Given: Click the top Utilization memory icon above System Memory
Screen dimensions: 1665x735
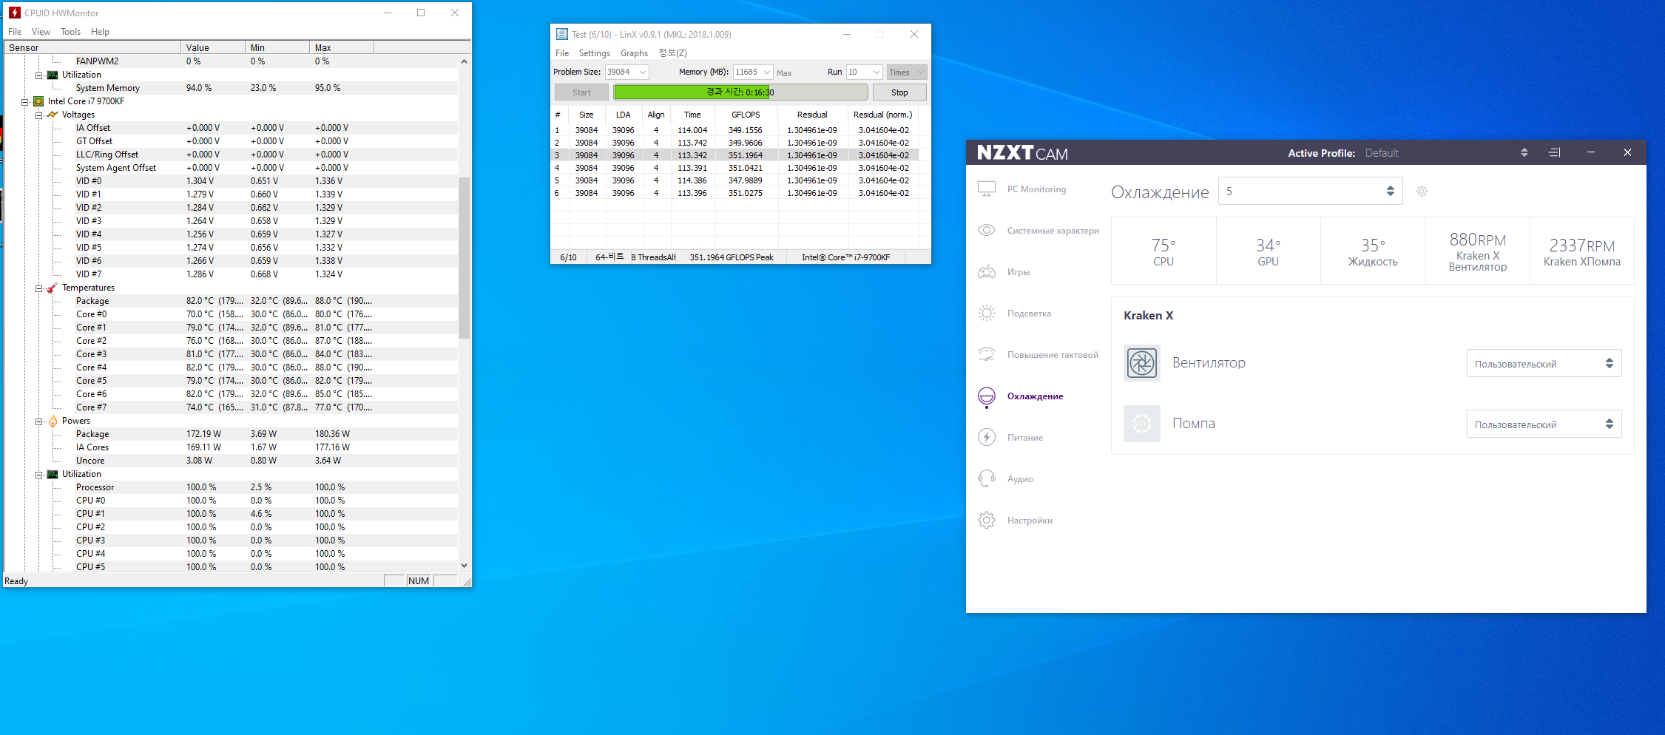Looking at the screenshot, I should pos(53,75).
